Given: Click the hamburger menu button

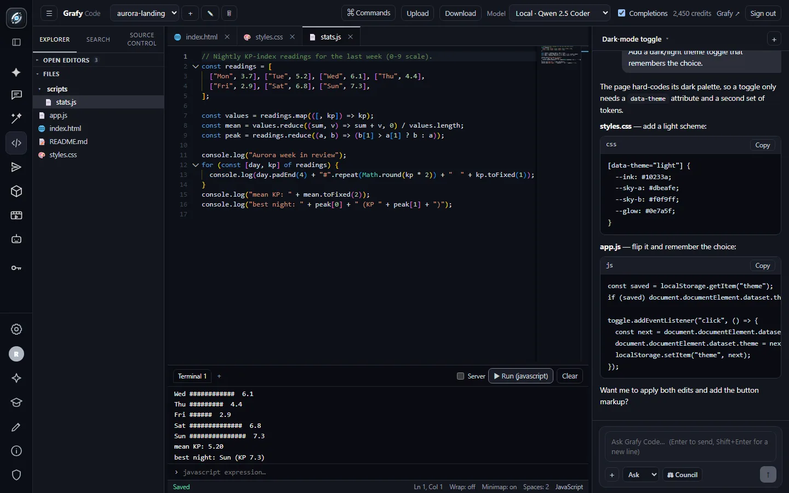Looking at the screenshot, I should pyautogui.click(x=49, y=13).
